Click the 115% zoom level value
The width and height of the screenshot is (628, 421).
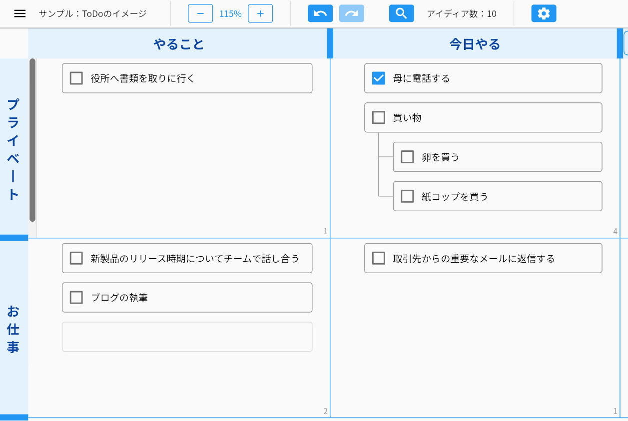pyautogui.click(x=230, y=14)
